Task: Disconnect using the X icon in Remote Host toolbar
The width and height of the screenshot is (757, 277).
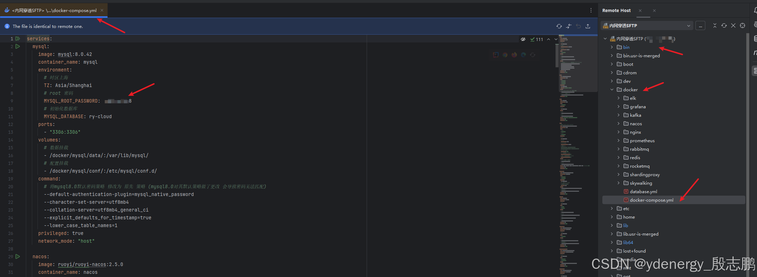Action: 733,25
